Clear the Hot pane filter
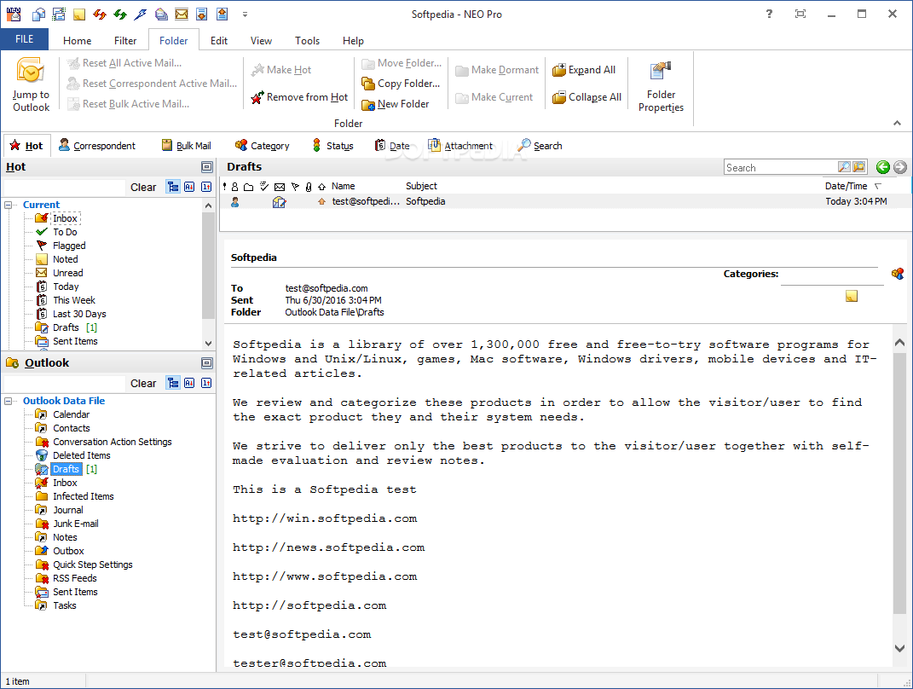This screenshot has width=913, height=689. [143, 188]
